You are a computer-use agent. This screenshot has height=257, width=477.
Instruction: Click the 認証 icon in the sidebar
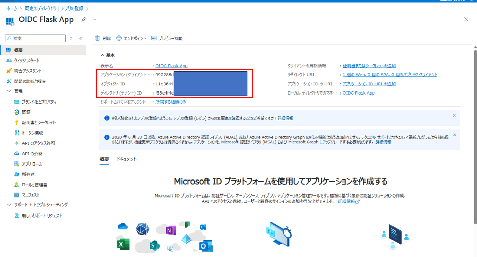click(x=17, y=112)
